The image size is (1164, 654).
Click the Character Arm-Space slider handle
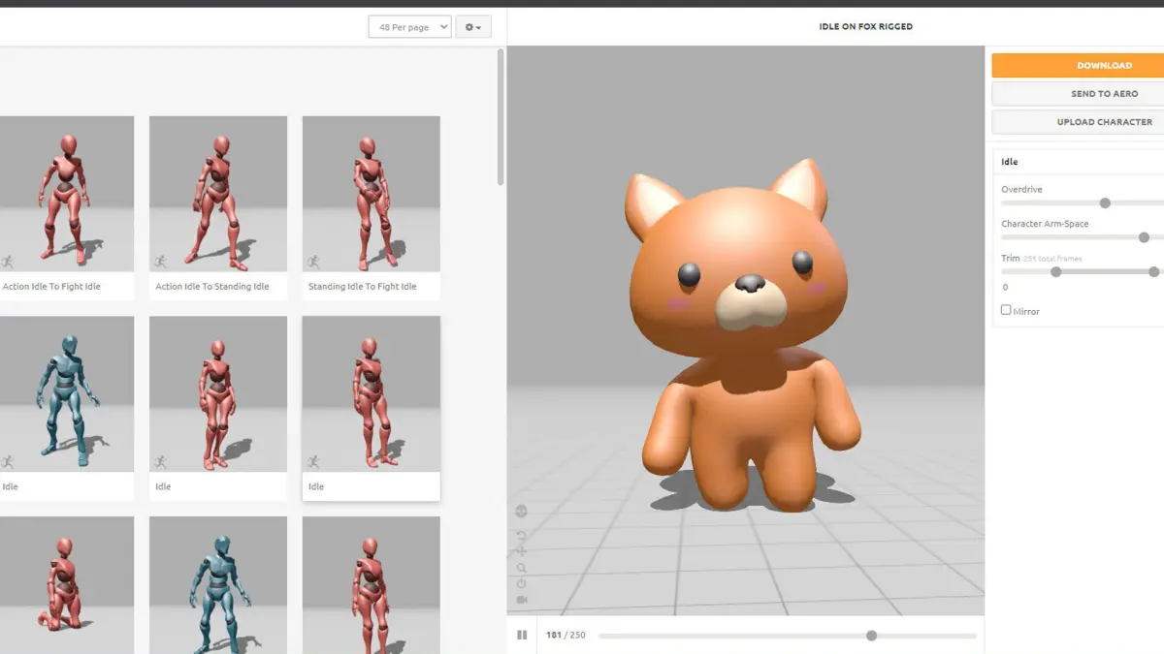coord(1144,236)
